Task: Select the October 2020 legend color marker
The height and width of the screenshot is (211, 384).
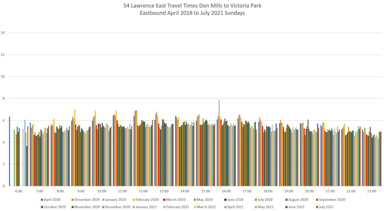Action: (42, 207)
